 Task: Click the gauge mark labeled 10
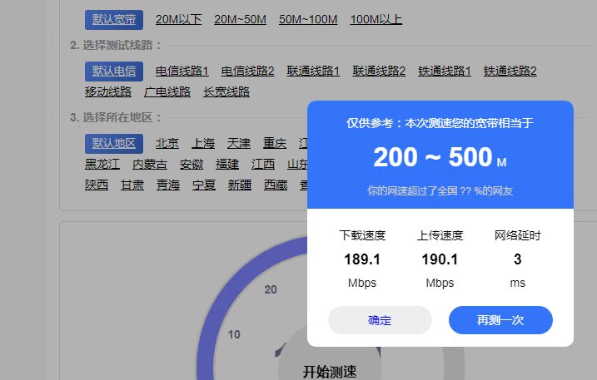234,335
